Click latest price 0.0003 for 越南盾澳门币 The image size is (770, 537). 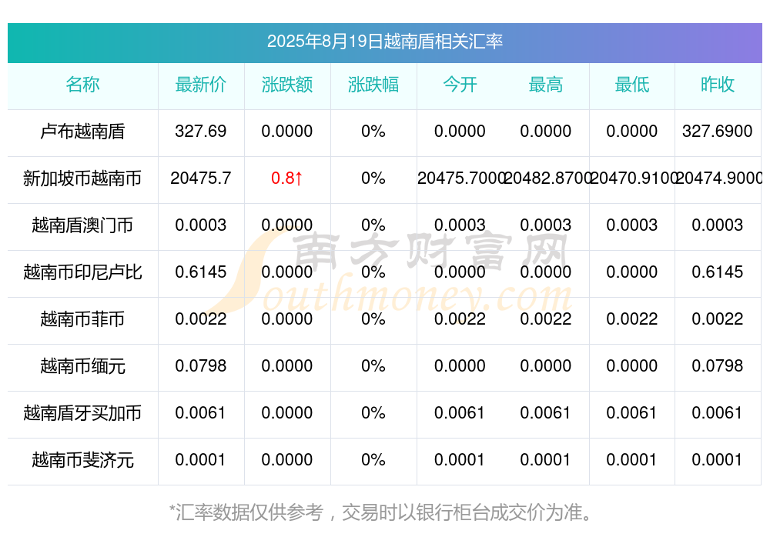tap(200, 225)
